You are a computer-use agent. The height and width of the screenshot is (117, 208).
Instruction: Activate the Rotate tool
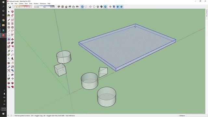[x=9, y=43]
